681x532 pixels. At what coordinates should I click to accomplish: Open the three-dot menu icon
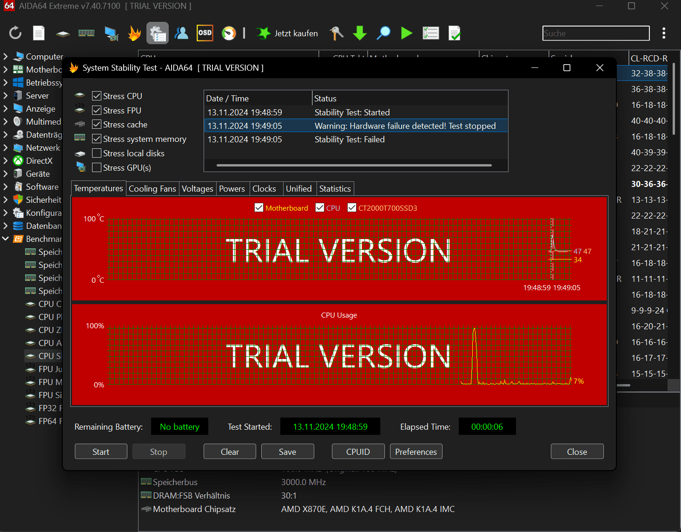(x=664, y=33)
